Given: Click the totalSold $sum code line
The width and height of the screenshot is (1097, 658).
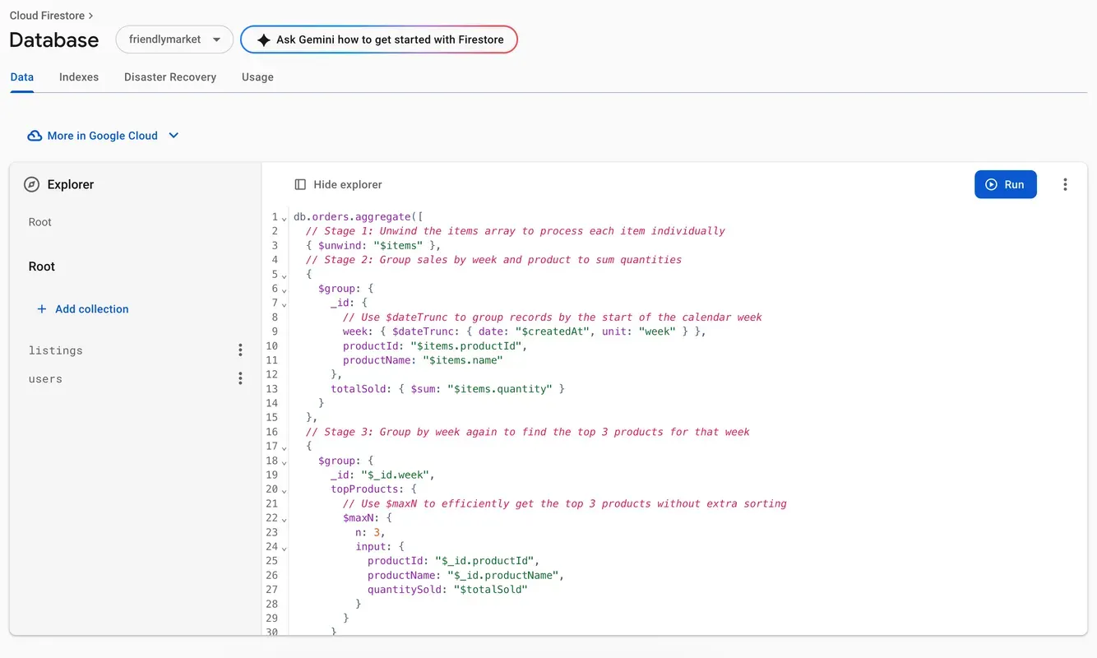Looking at the screenshot, I should click(447, 389).
